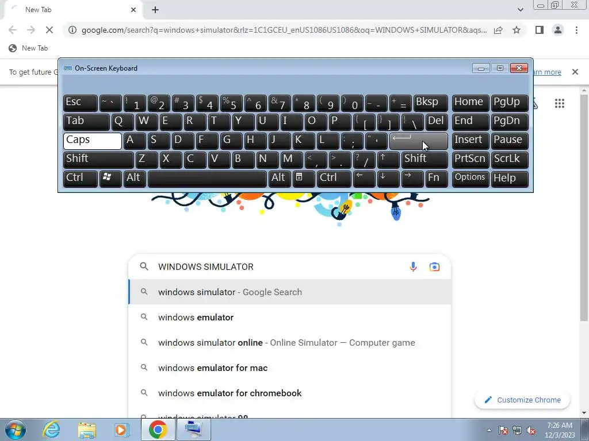Viewport: 589px width, 441px height.
Task: View site information icon in address bar
Action: (x=72, y=30)
